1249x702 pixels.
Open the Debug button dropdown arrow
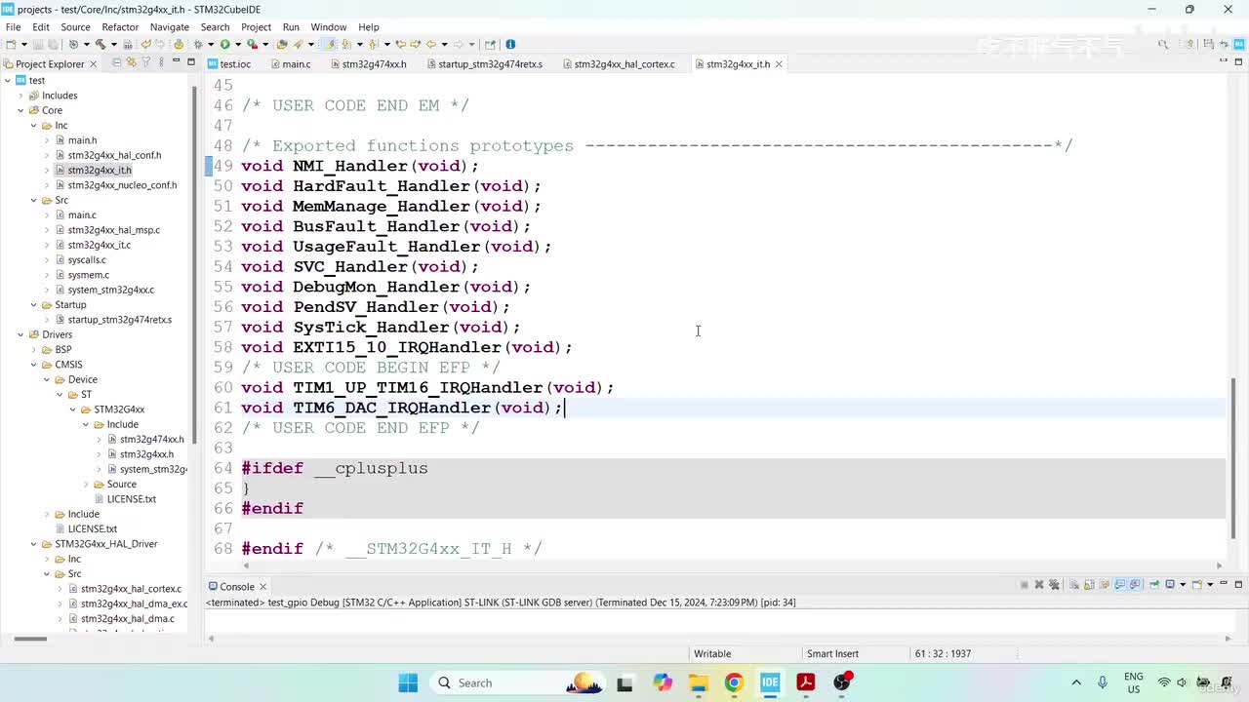click(209, 44)
